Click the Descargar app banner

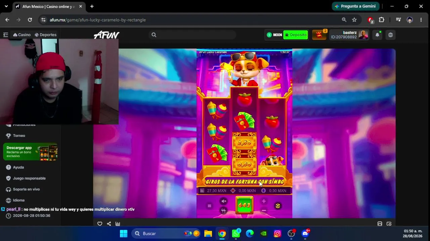tap(30, 152)
